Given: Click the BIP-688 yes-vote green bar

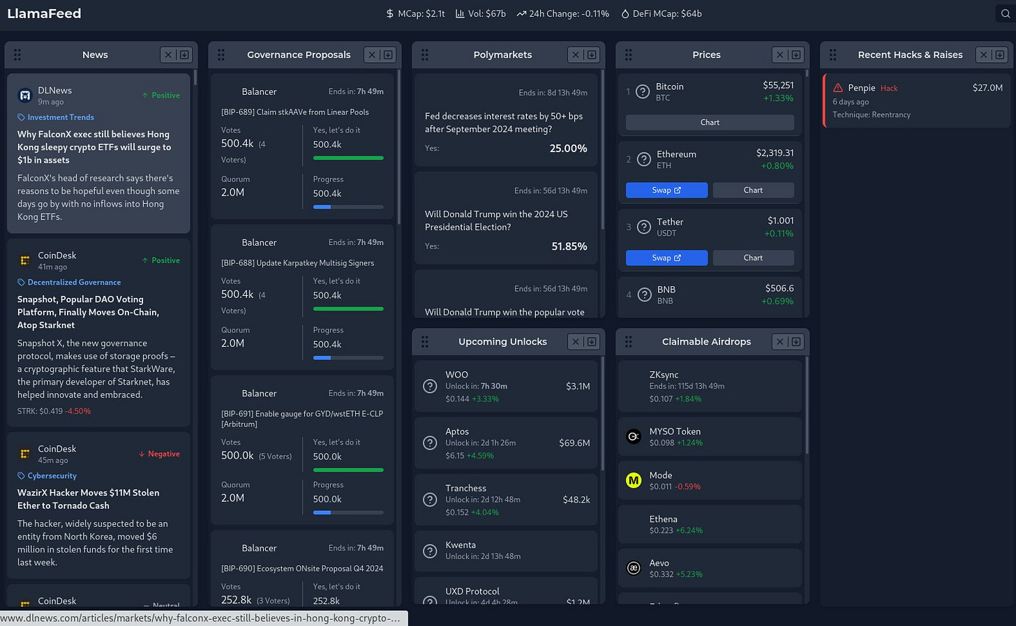Looking at the screenshot, I should coord(348,308).
